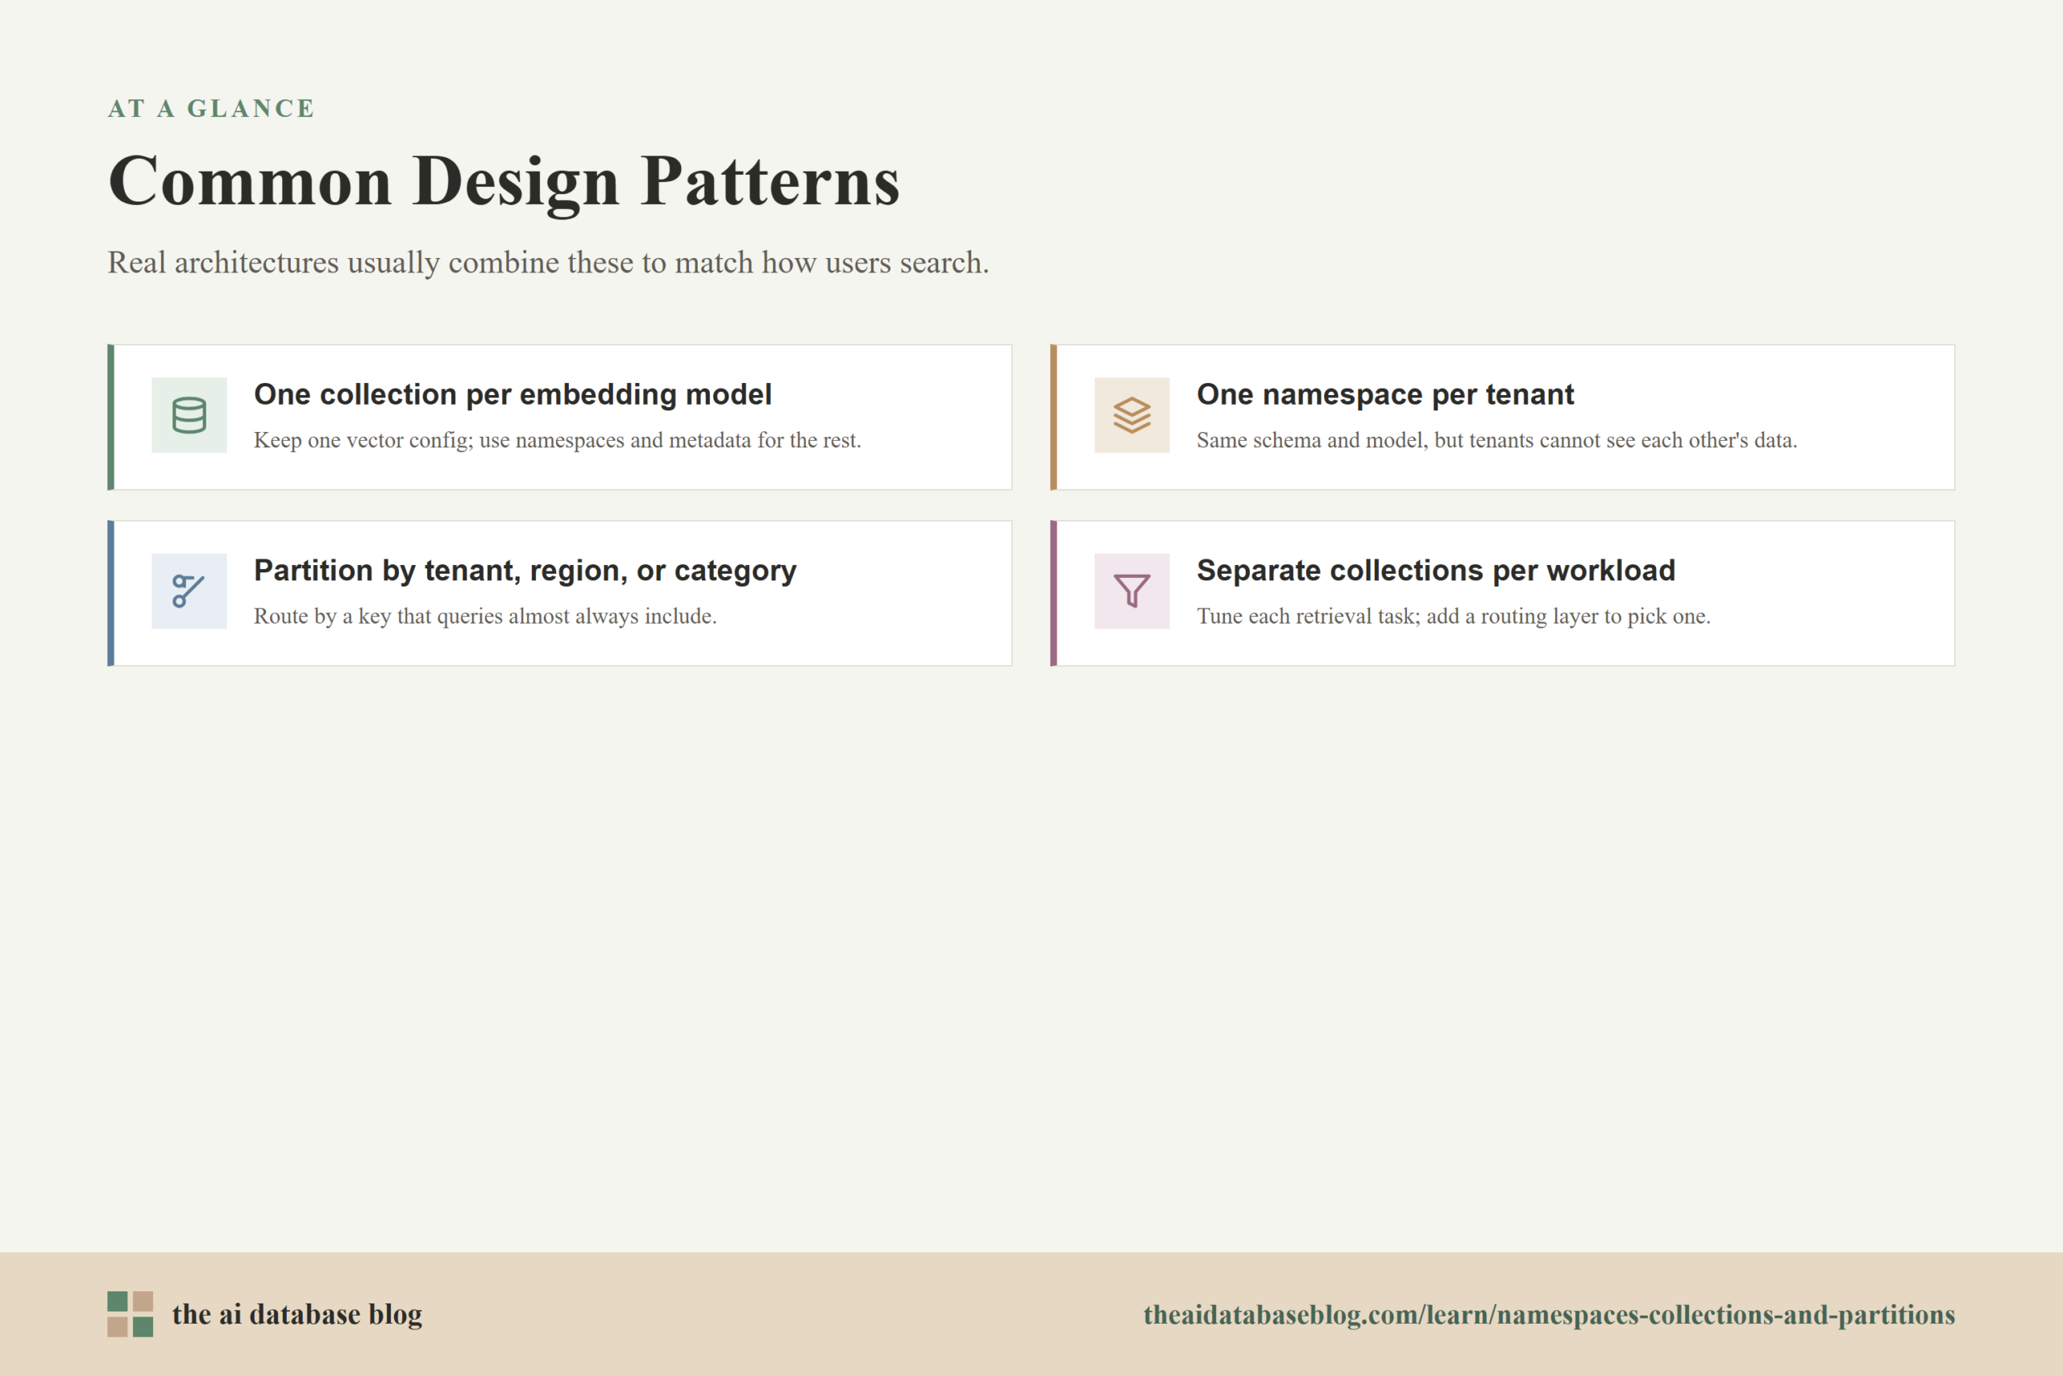The width and height of the screenshot is (2063, 1376).
Task: Click 'Tune each retrieval task' description text
Action: click(x=1454, y=616)
